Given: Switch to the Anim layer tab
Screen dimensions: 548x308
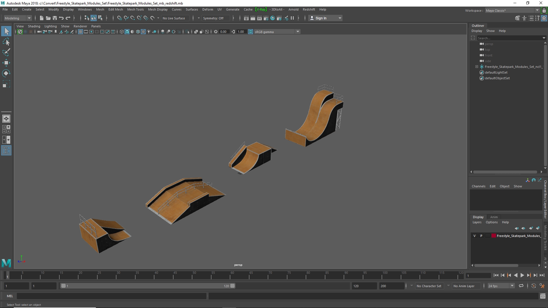Looking at the screenshot, I should (494, 217).
